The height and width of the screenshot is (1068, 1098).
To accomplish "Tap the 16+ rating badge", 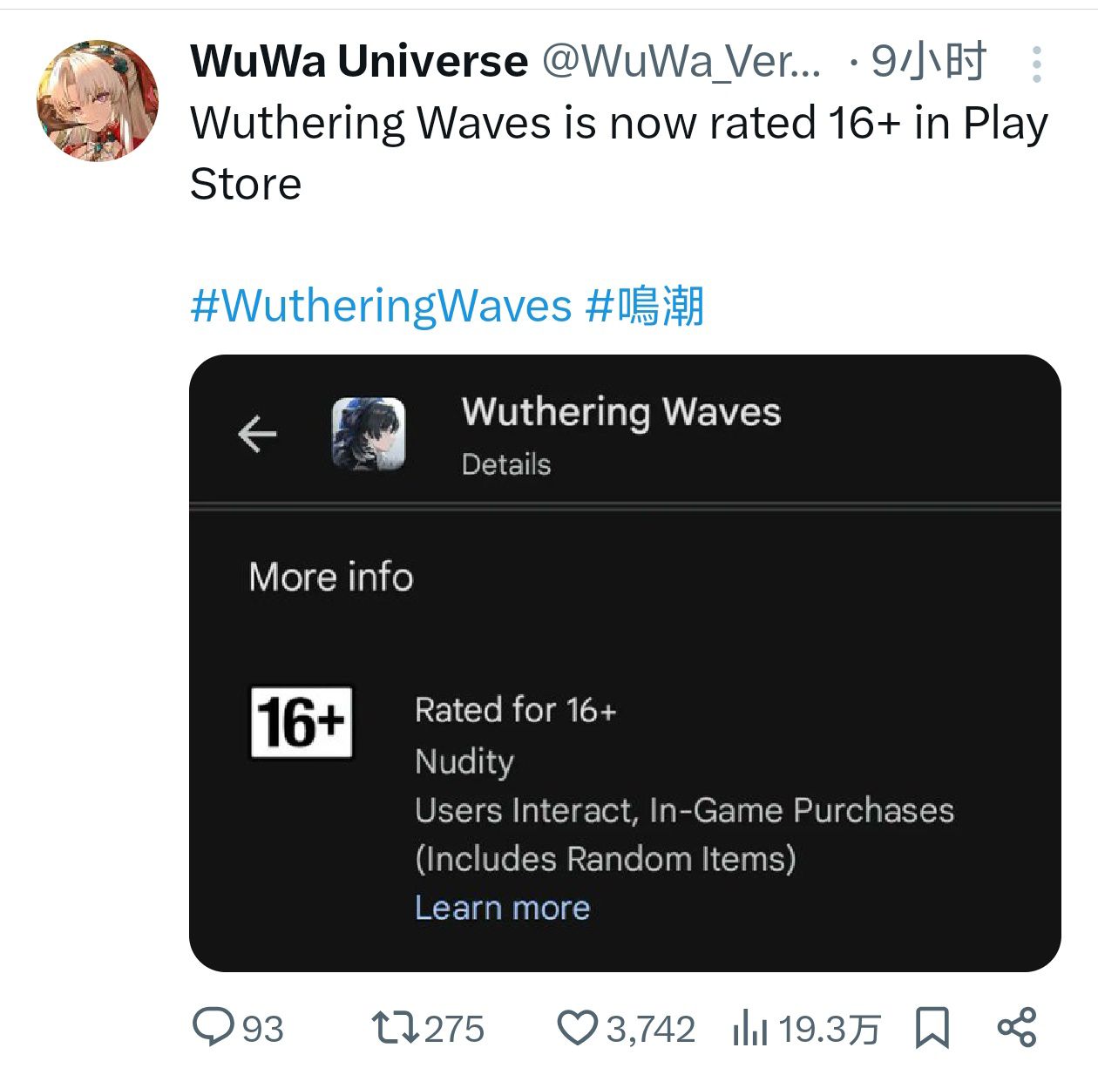I will coord(302,722).
